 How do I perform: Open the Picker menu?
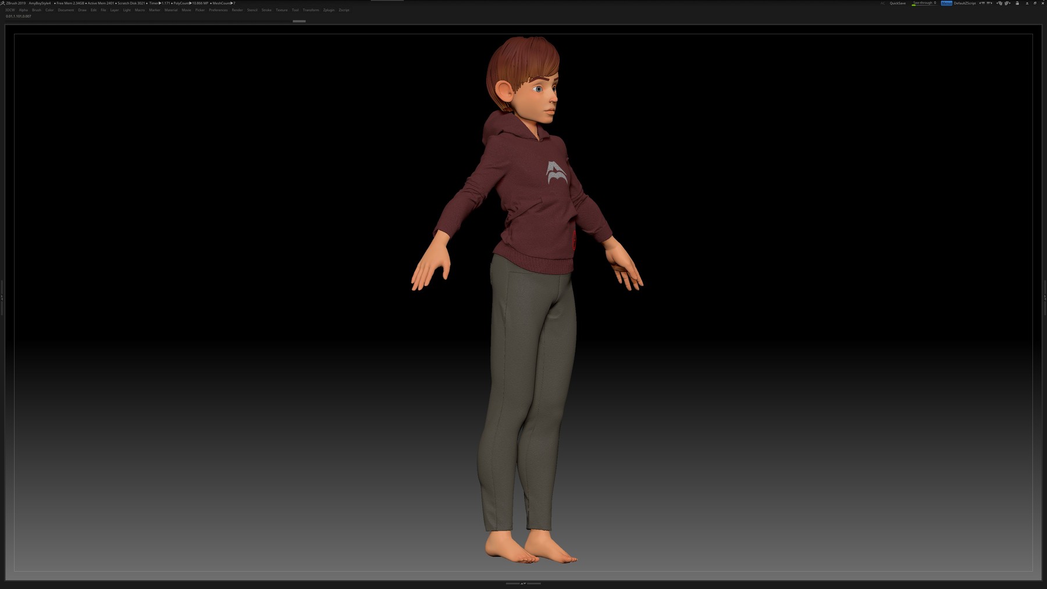tap(200, 10)
